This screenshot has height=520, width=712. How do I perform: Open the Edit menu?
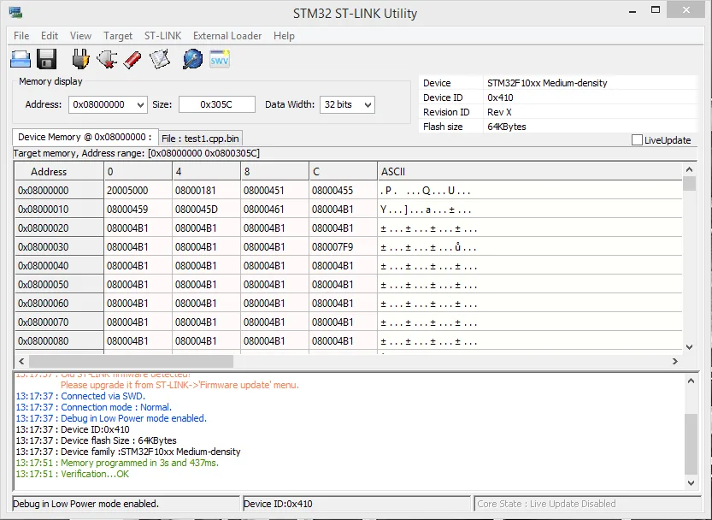(50, 36)
